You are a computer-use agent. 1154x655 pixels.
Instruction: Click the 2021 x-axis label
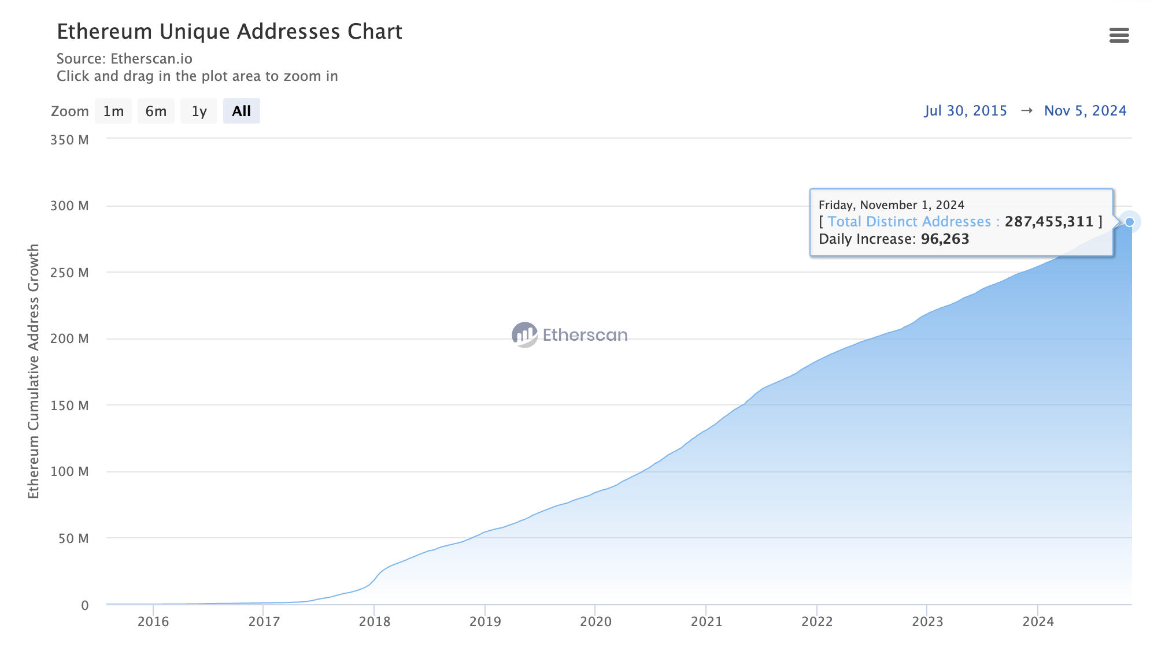tap(707, 621)
